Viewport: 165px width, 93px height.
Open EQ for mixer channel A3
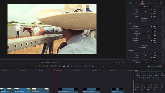pyautogui.click(x=137, y=75)
